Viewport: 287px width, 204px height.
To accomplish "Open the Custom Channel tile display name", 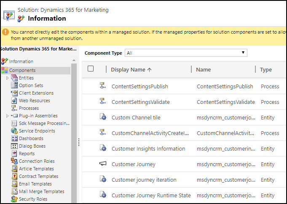I will click(136, 117).
